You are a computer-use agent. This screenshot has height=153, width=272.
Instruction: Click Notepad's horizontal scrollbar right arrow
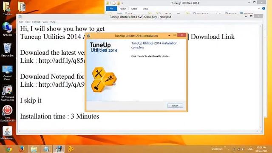pos(257,131)
